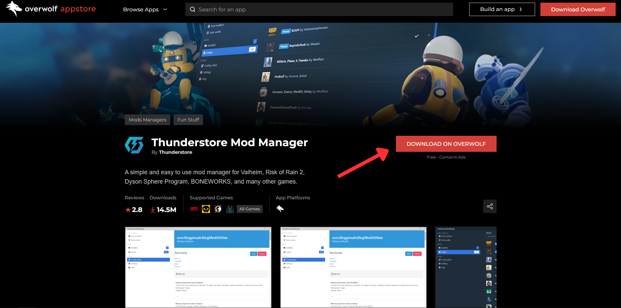The height and width of the screenshot is (308, 621).
Task: Click the "App Platforms" heading
Action: tap(293, 198)
